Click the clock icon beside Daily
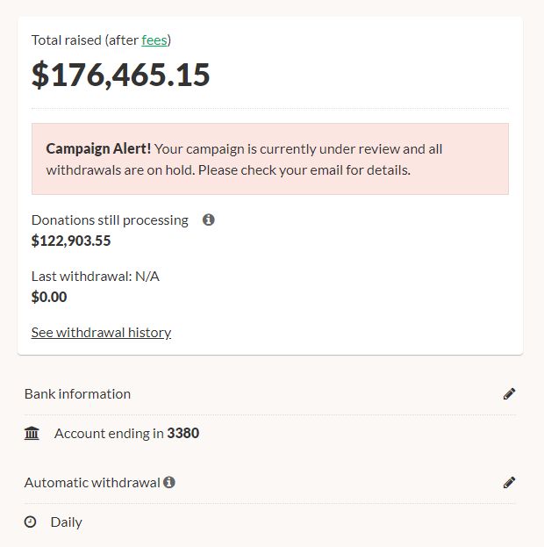This screenshot has width=544, height=547. click(31, 522)
